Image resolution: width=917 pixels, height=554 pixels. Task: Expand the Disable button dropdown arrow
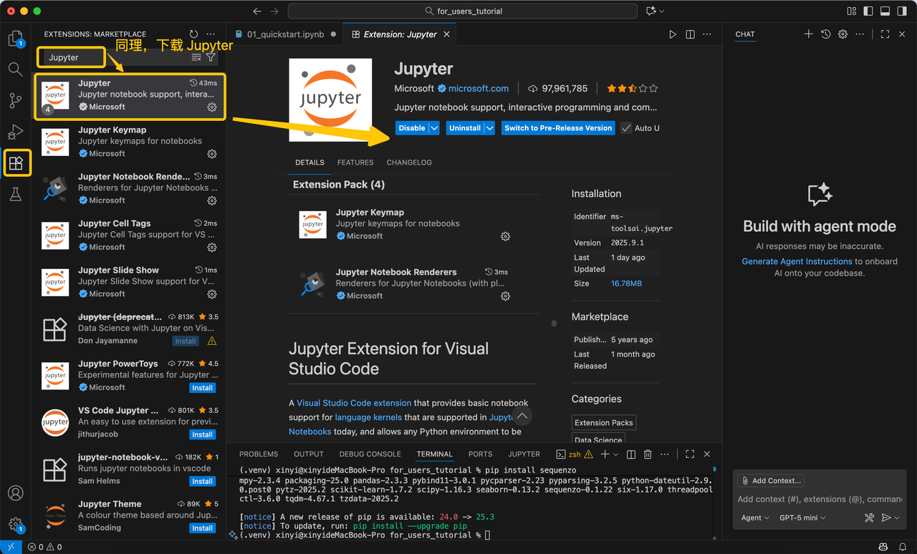coord(434,128)
